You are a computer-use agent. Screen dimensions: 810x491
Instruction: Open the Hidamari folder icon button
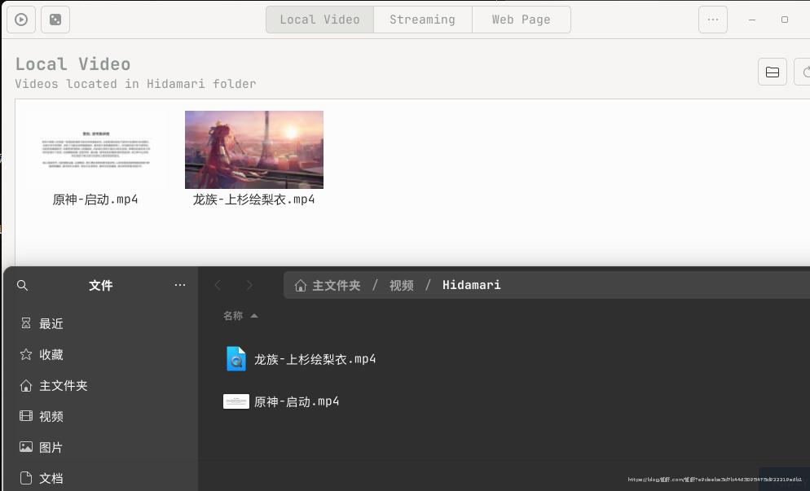pyautogui.click(x=772, y=72)
